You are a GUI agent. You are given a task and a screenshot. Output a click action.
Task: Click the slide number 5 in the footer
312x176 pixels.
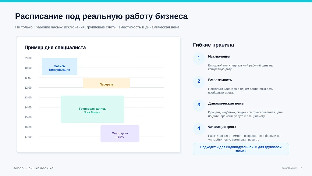301,168
